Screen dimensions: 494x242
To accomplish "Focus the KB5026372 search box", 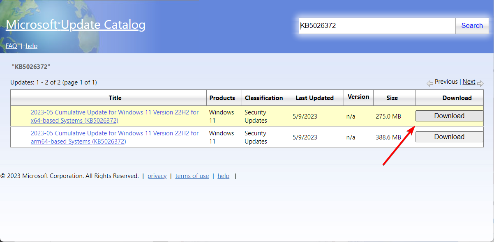I will pos(377,26).
